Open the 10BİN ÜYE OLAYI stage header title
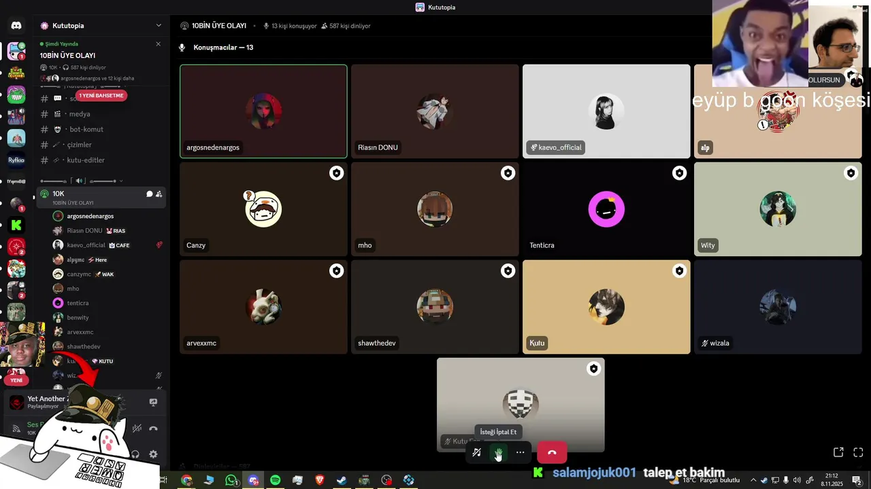This screenshot has width=871, height=489. pyautogui.click(x=219, y=26)
